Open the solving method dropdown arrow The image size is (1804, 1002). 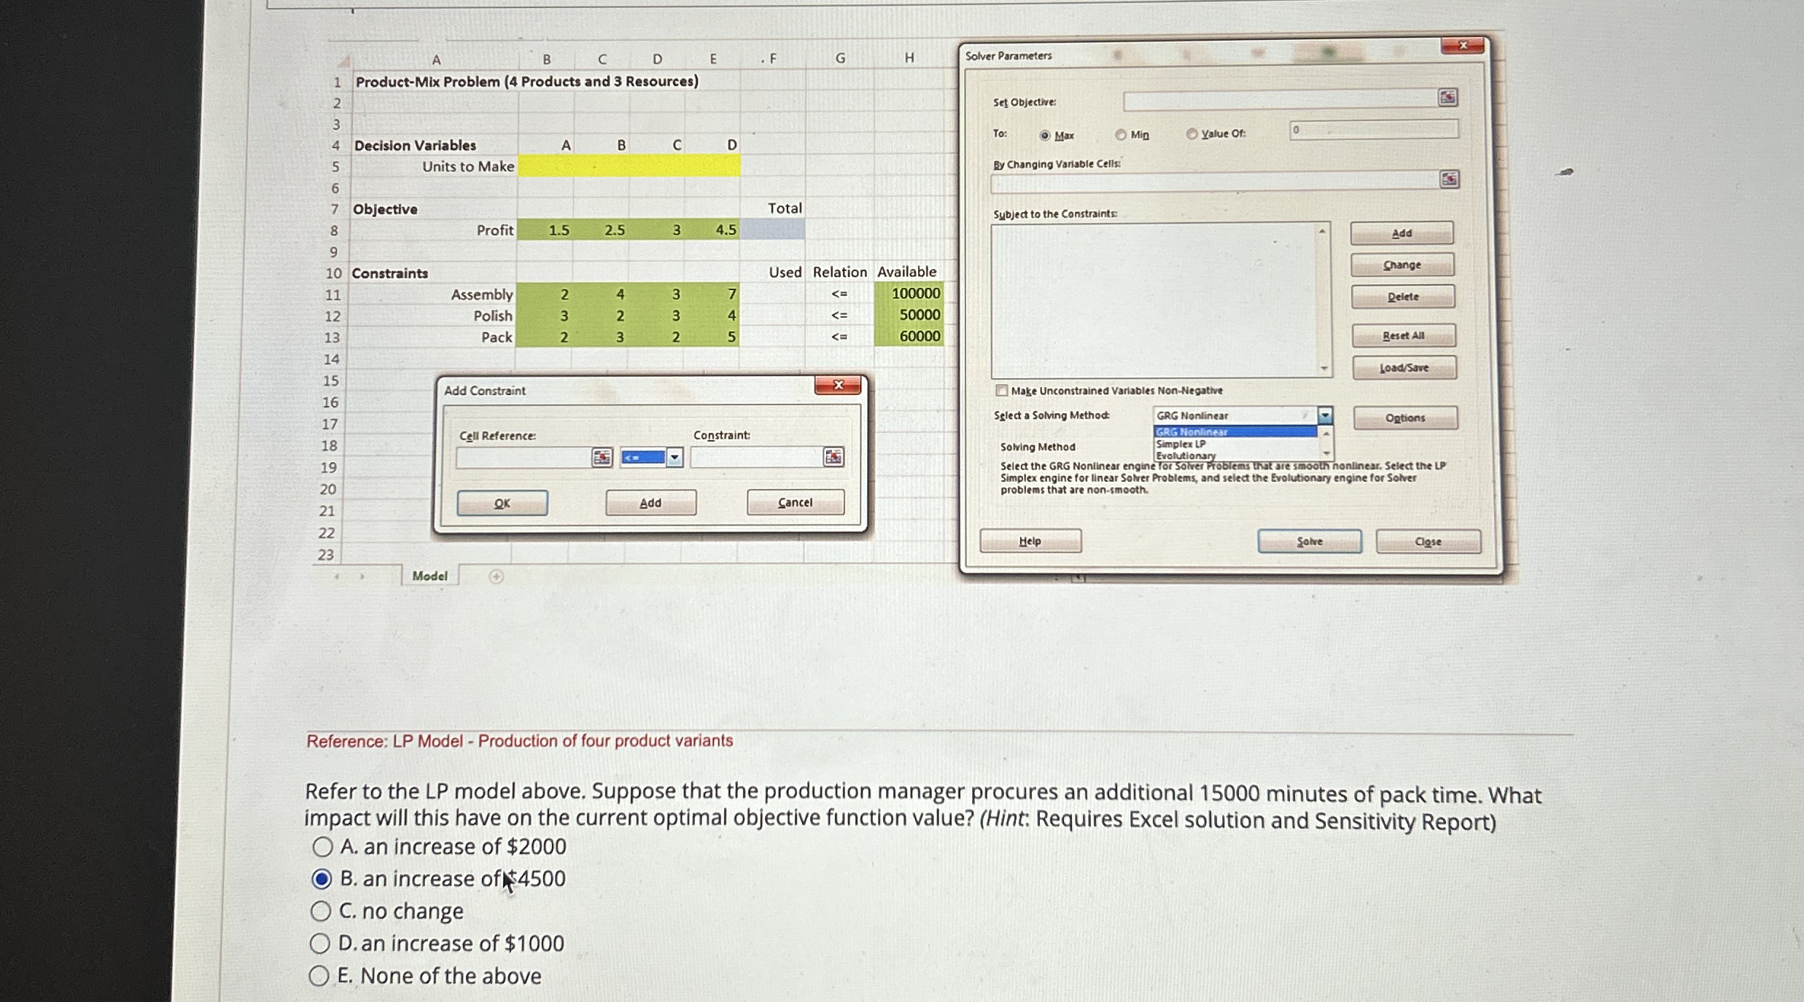1325,415
